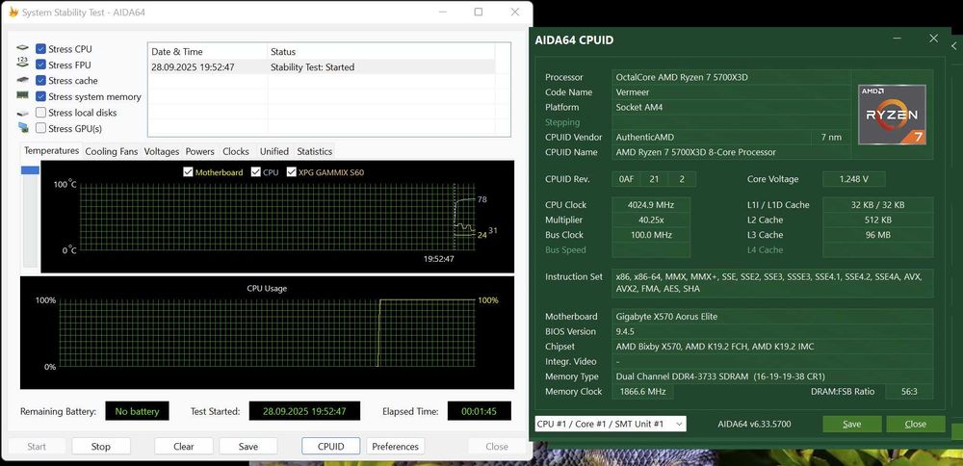Disable Stress cache option

[x=40, y=81]
